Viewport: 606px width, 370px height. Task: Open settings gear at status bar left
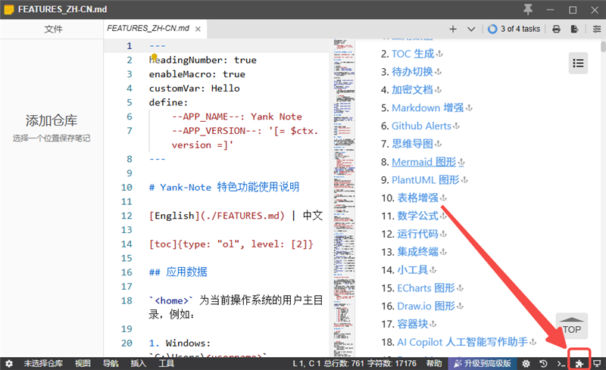coord(9,363)
